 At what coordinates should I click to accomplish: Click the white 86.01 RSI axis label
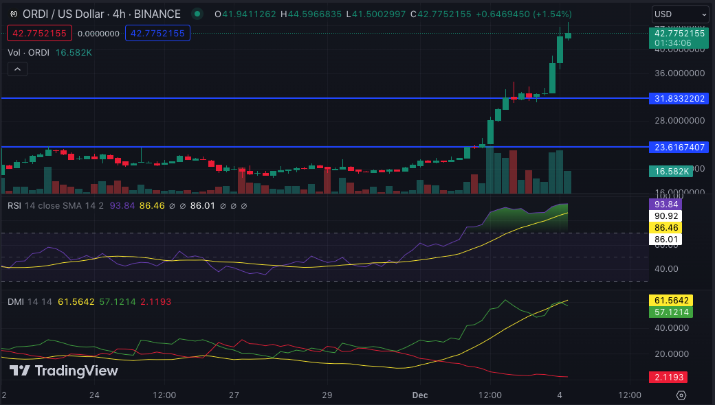[x=665, y=240]
